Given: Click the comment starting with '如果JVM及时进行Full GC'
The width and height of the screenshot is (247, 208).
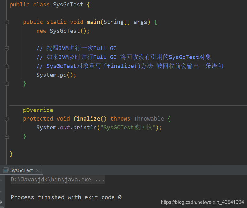Looking at the screenshot, I should 124,57.
